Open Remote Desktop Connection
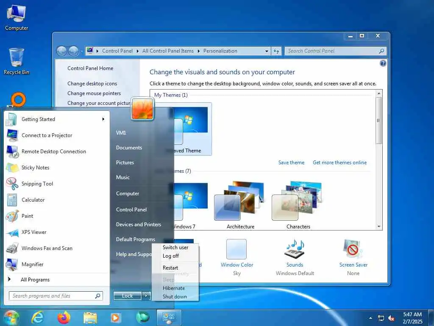434x326 pixels. tap(57, 152)
